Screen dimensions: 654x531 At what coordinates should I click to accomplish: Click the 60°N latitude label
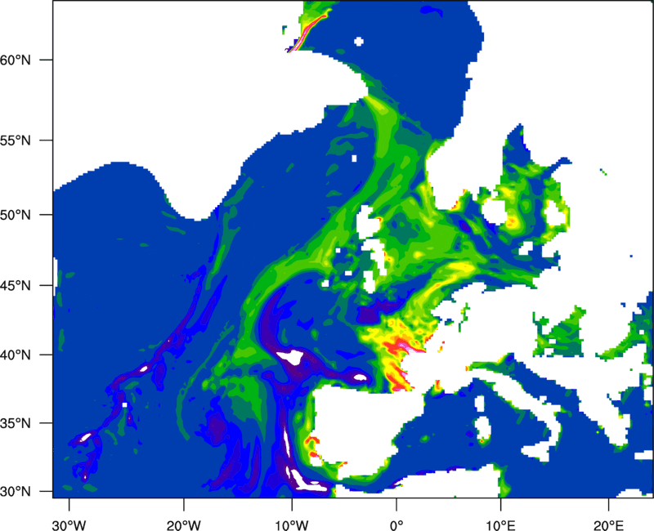point(16,60)
